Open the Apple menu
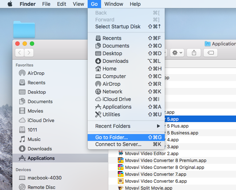Screen dimensions: 236x190 10,4
